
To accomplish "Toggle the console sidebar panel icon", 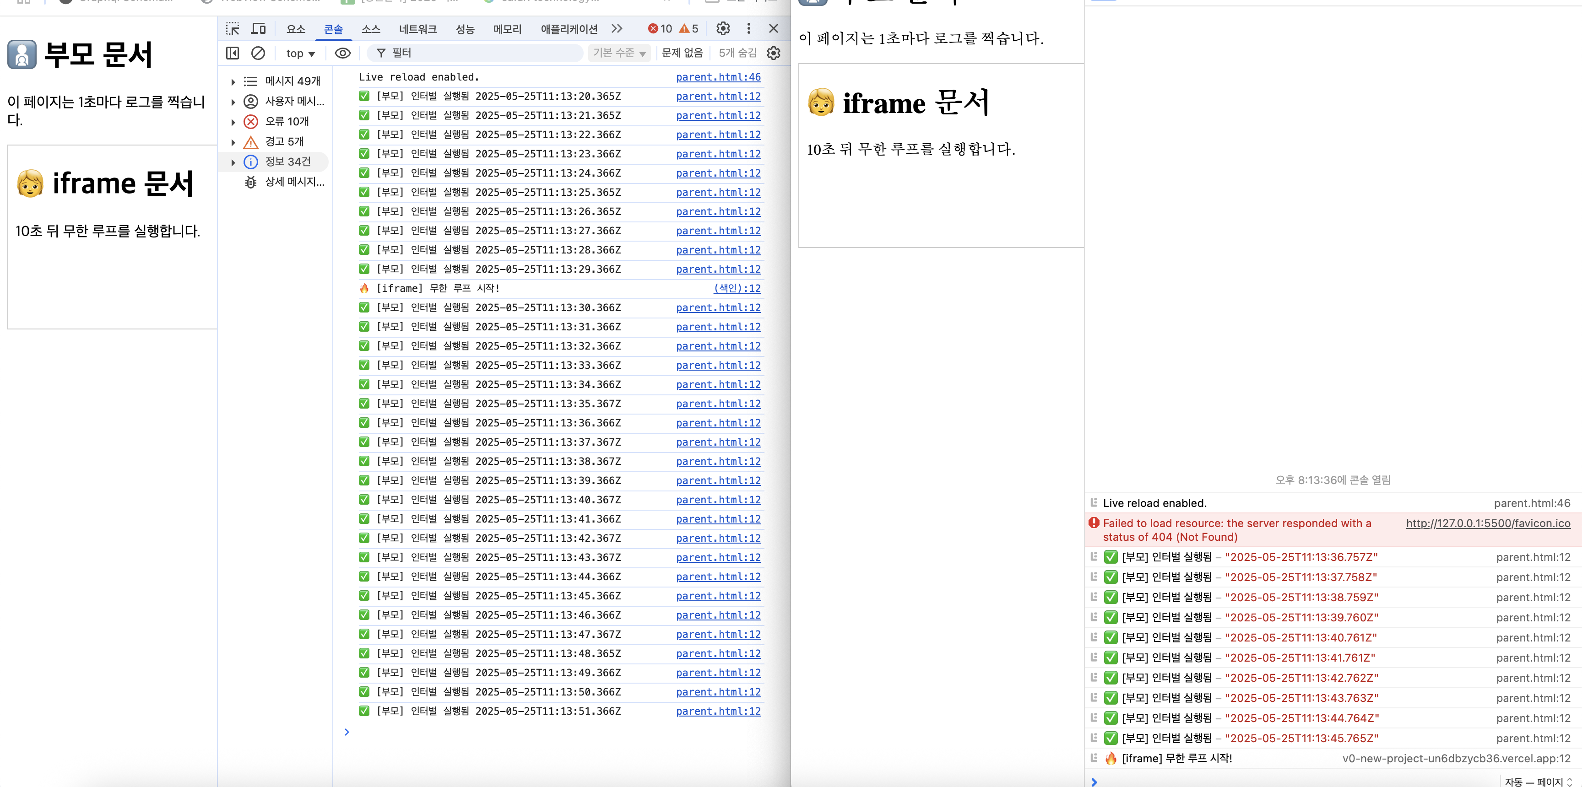I will [232, 54].
